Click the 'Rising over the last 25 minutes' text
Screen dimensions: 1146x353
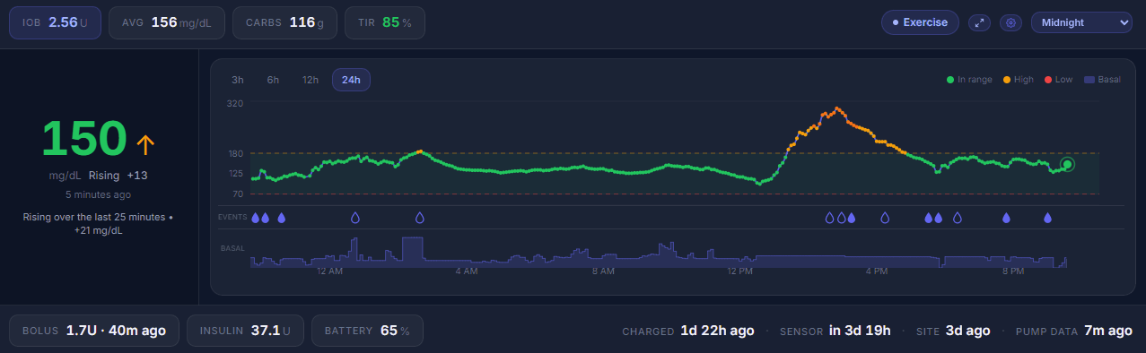(99, 224)
